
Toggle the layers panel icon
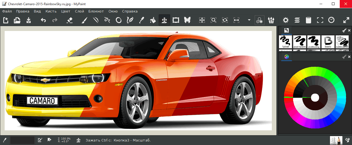(297, 20)
